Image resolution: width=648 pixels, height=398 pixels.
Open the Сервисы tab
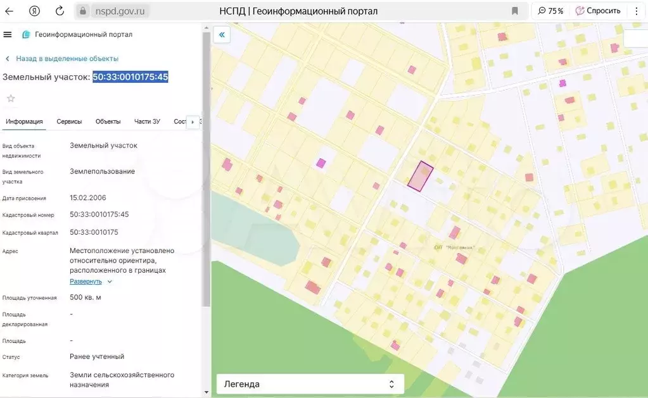pyautogui.click(x=69, y=121)
